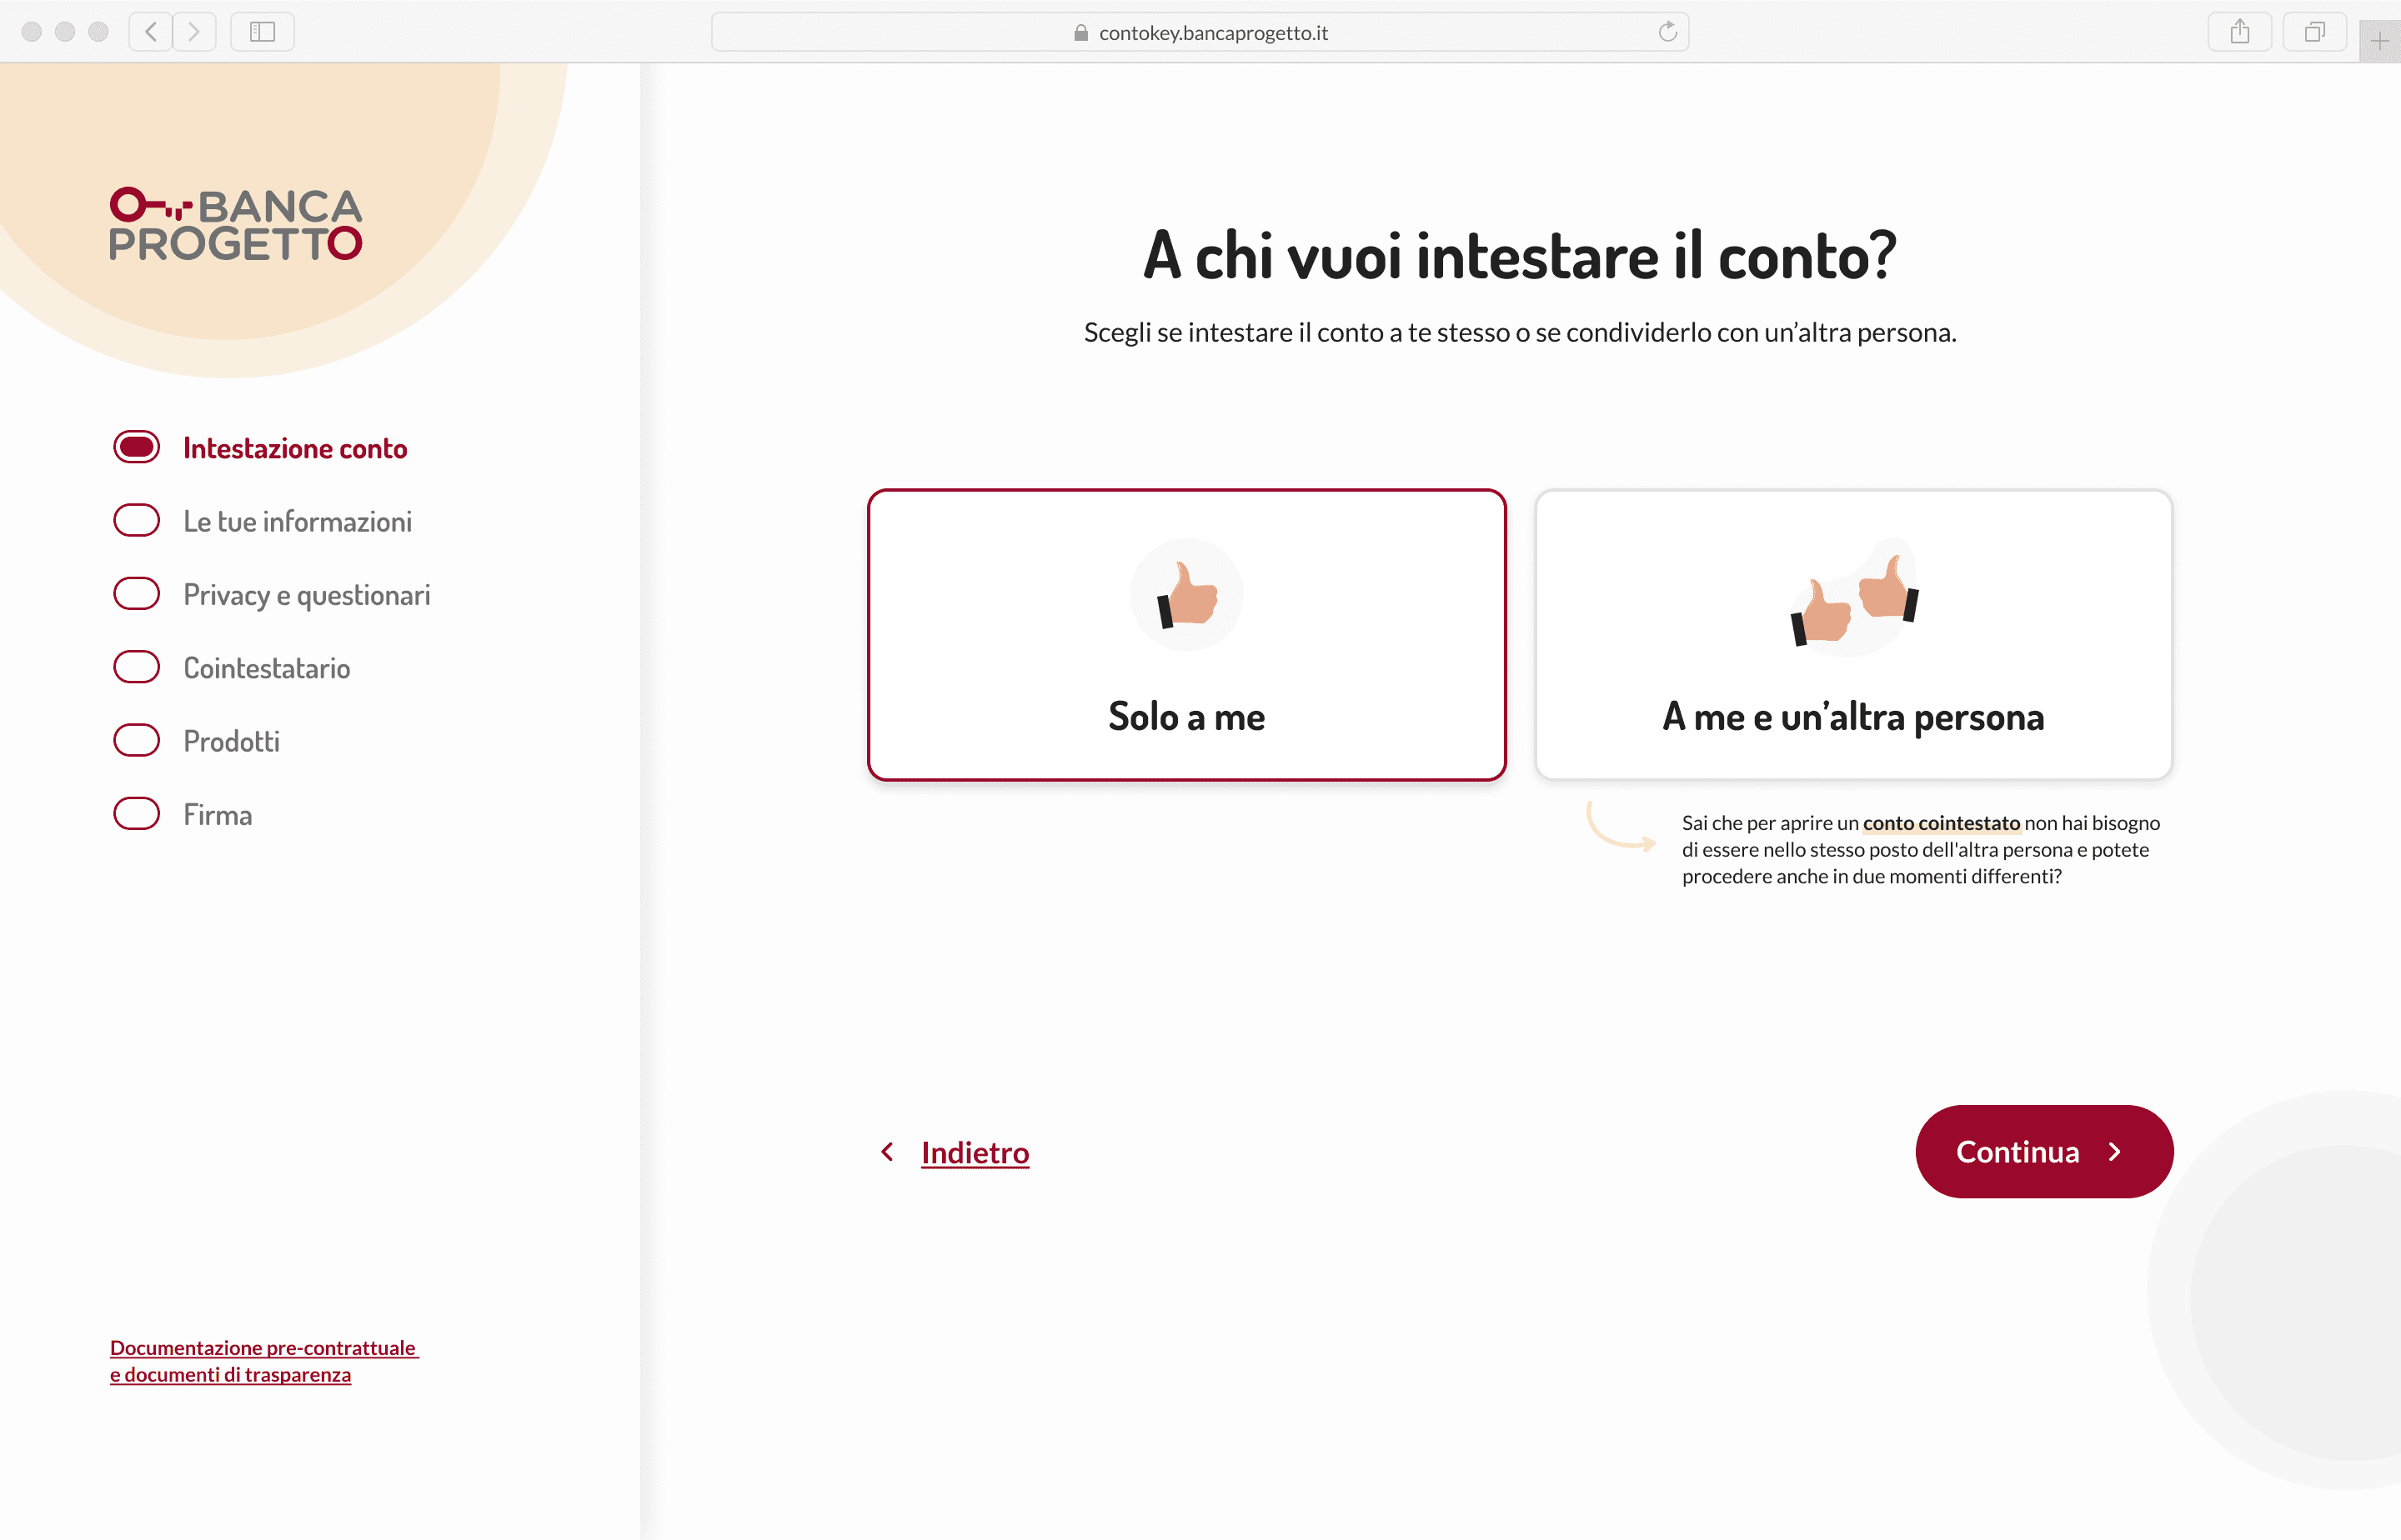Show the browser sidebar
This screenshot has width=2401, height=1540.
(x=262, y=32)
